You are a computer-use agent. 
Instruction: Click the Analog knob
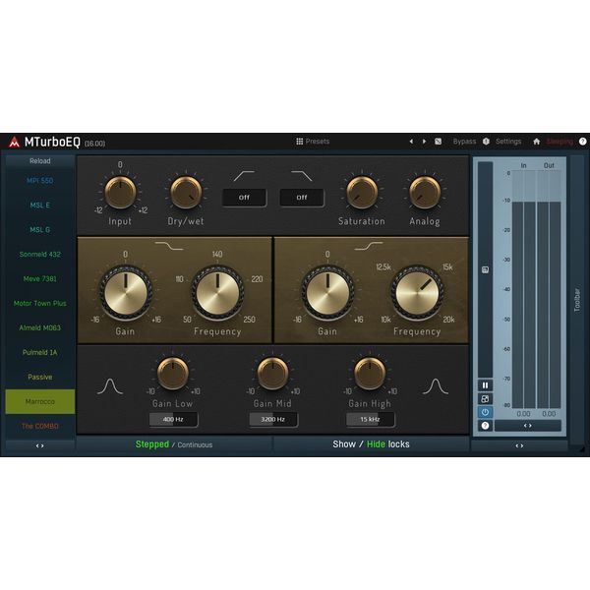[x=425, y=193]
